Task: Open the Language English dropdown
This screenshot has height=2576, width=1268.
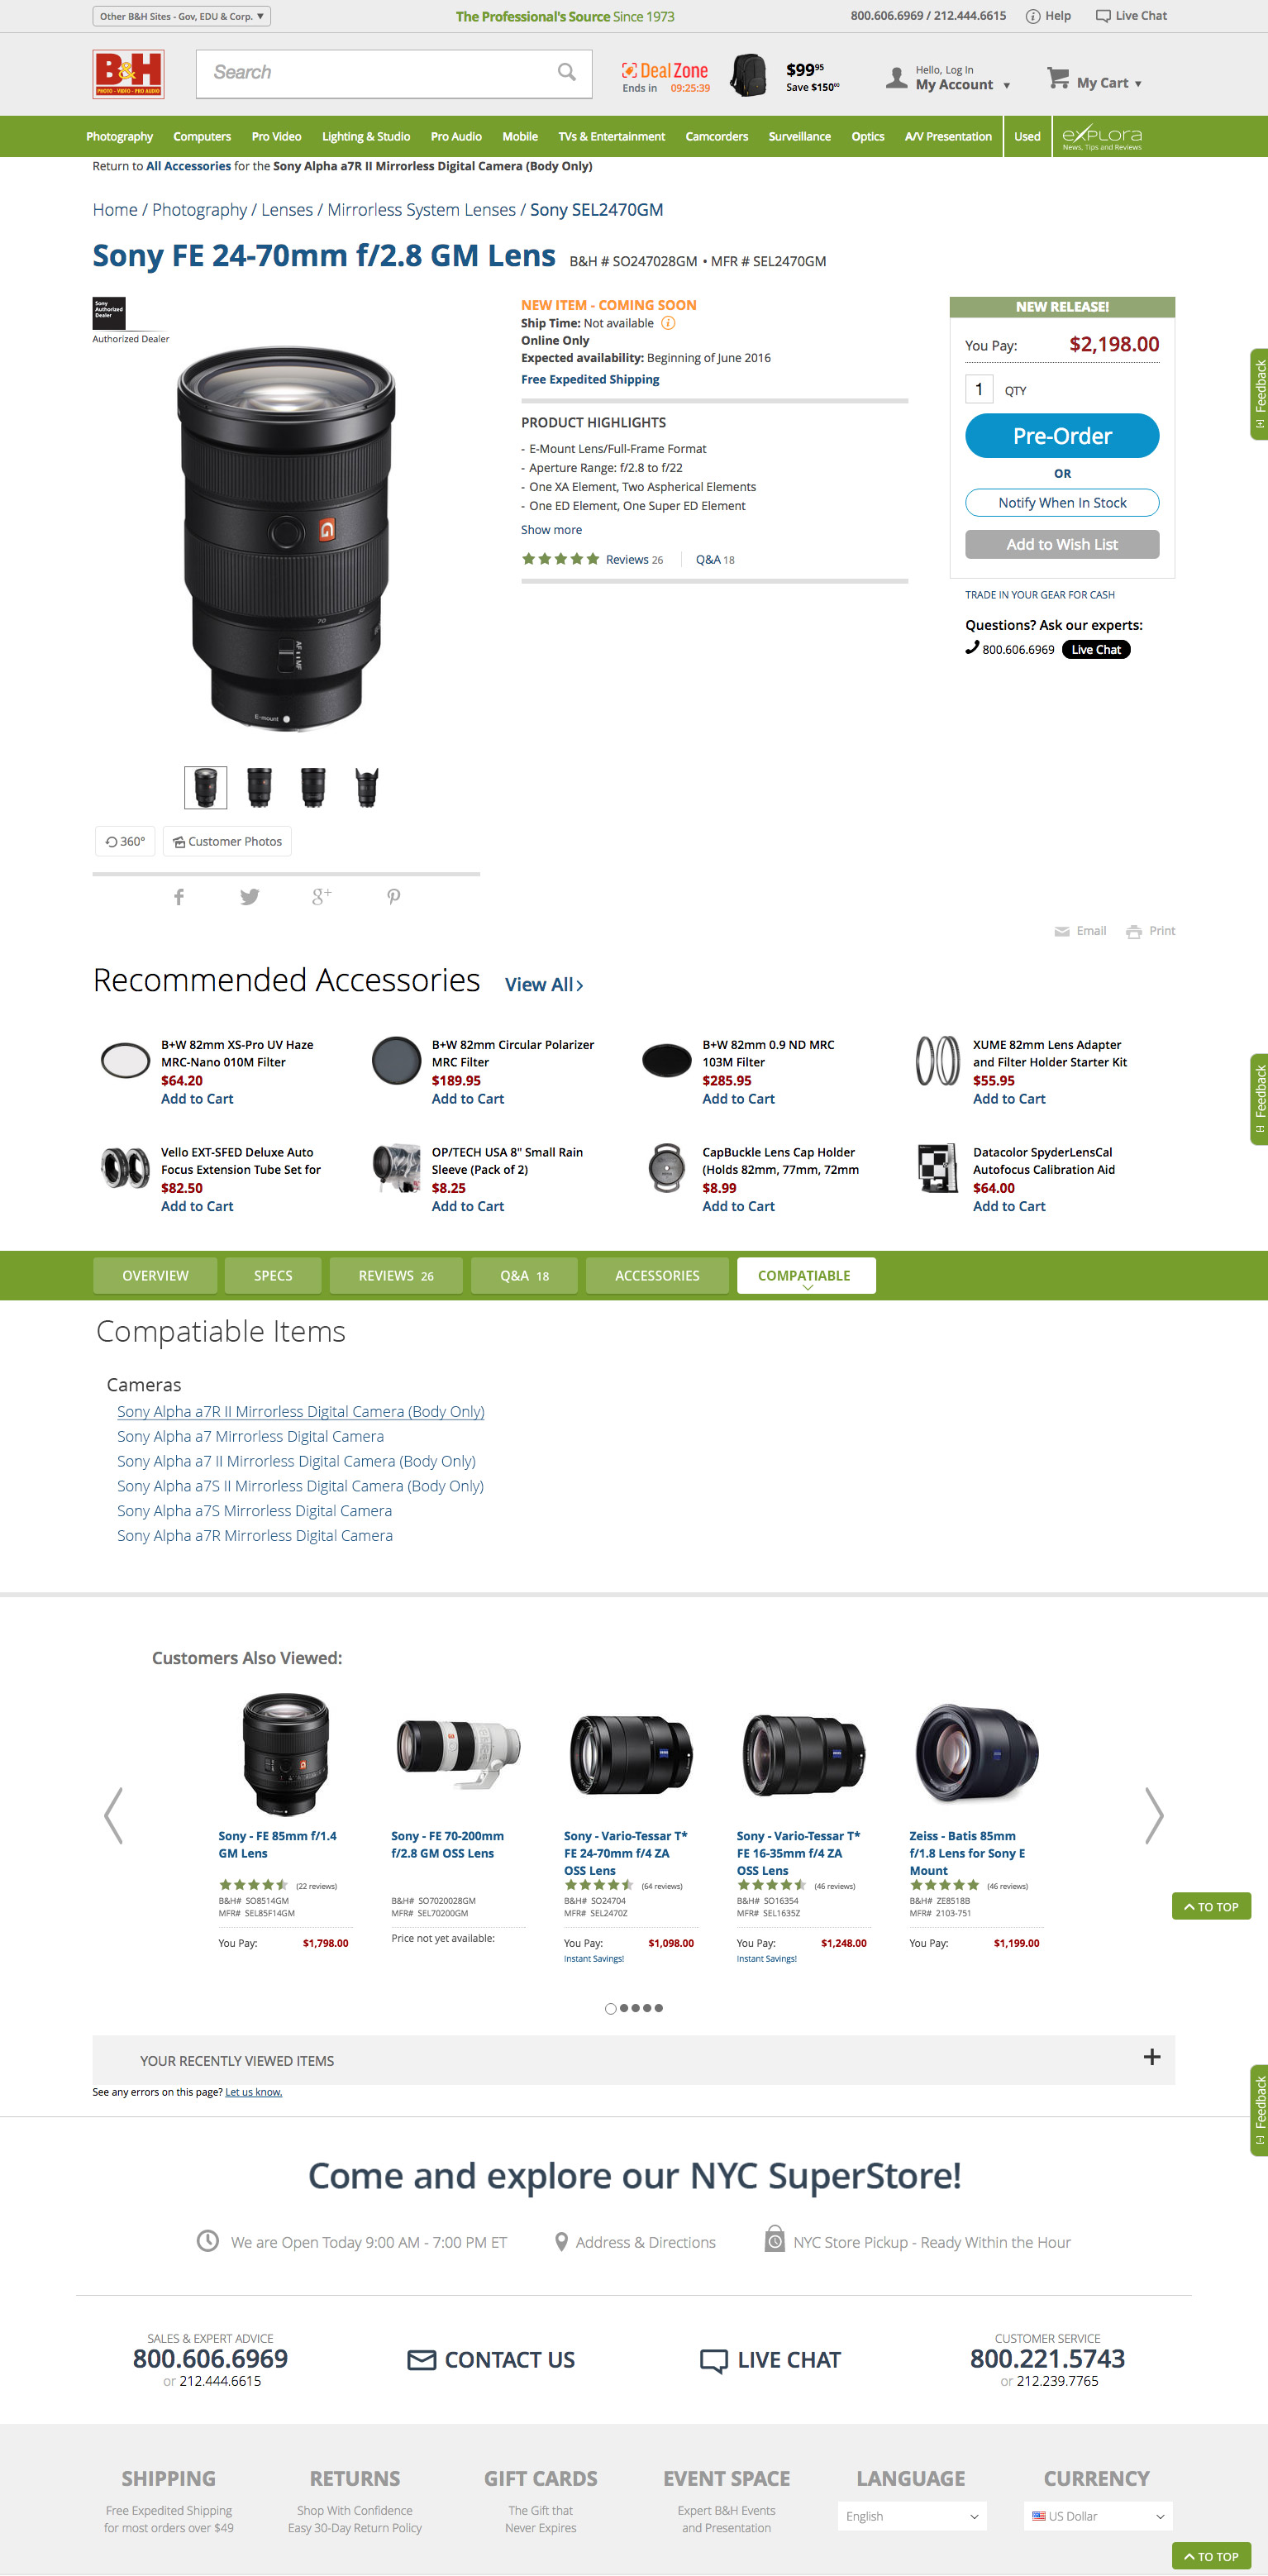Action: [912, 2516]
